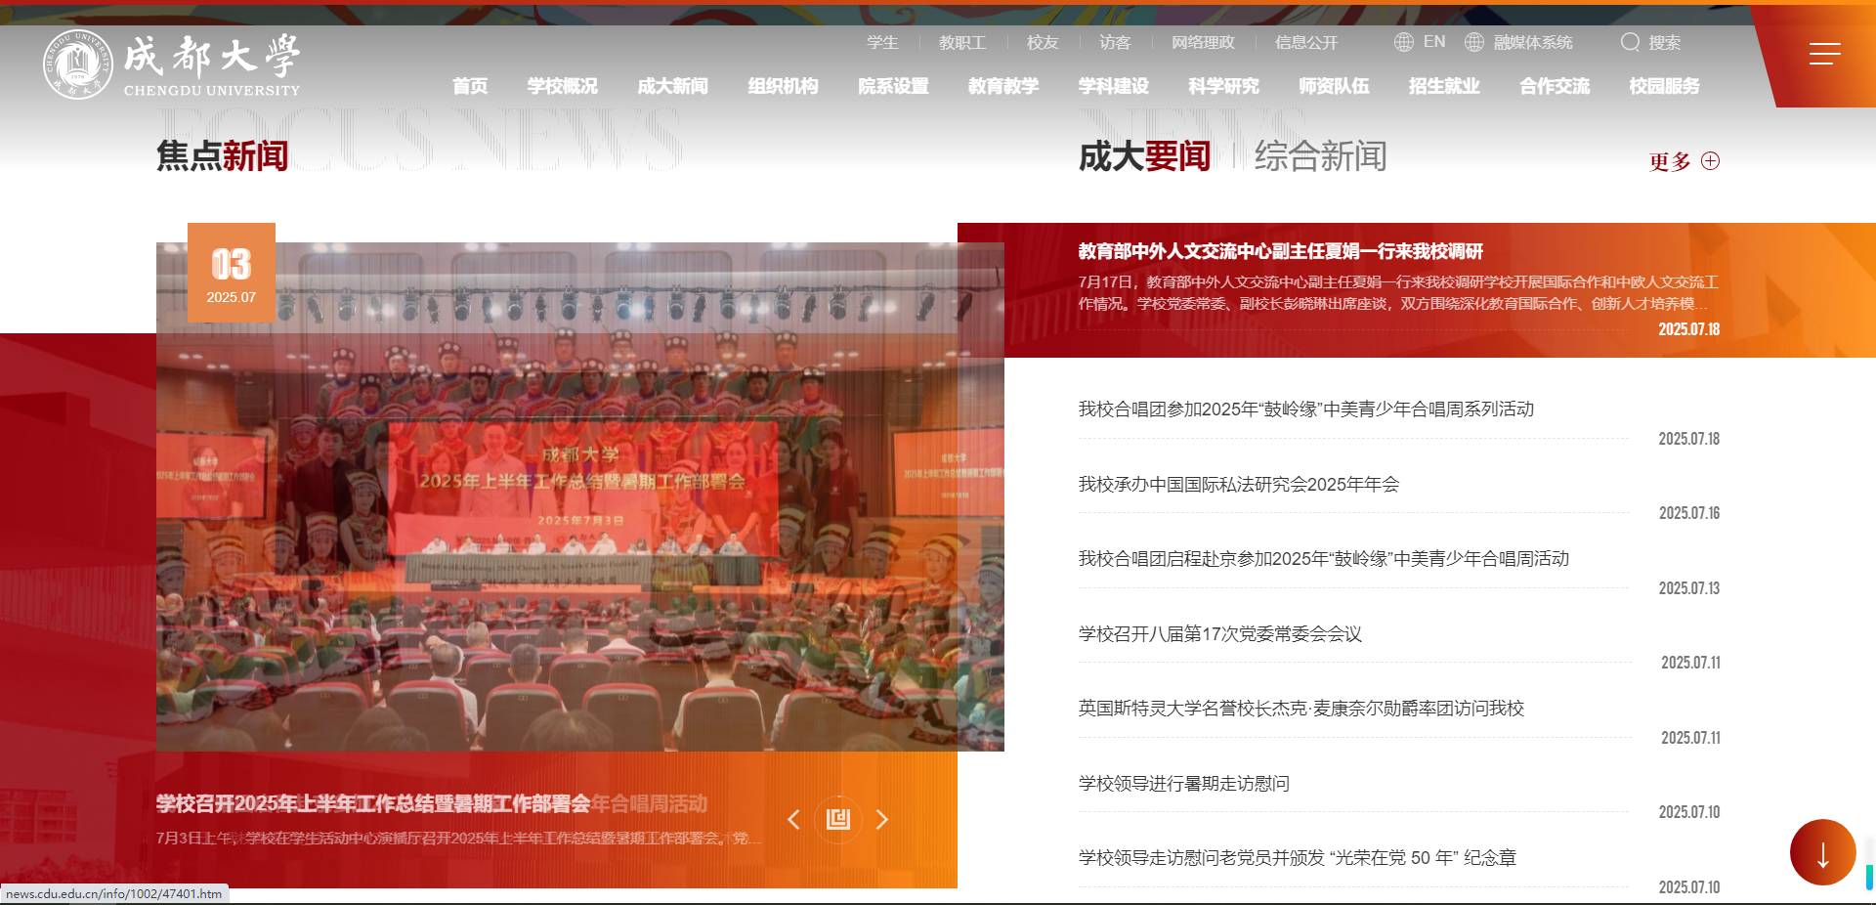Open the search using the magnifier icon

click(x=1631, y=42)
